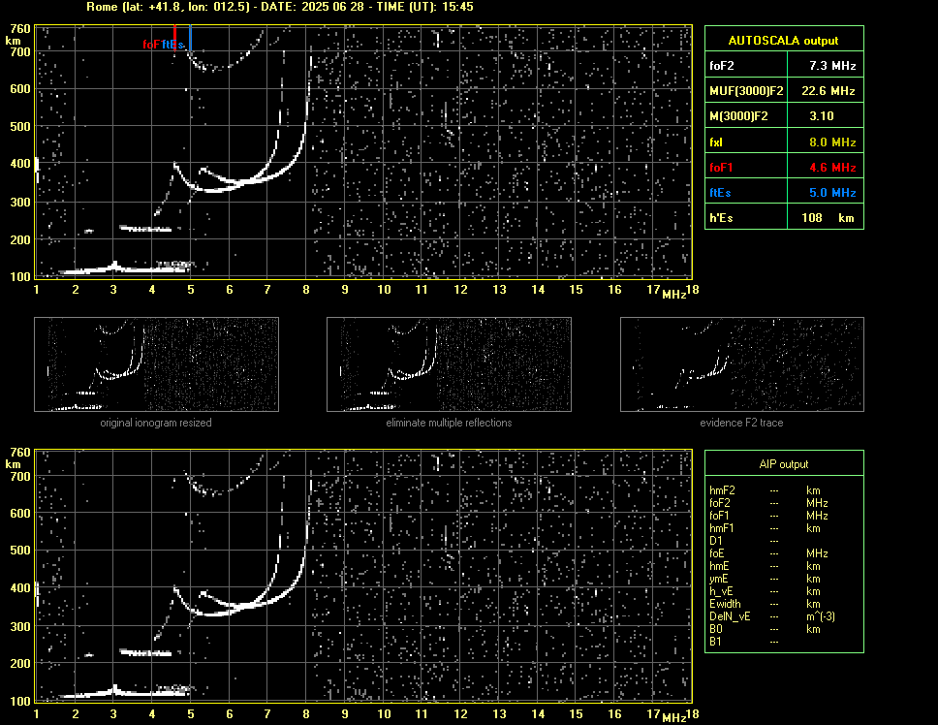
Task: Click the 'm^(-3)' unit in AIP output
Action: tap(820, 616)
